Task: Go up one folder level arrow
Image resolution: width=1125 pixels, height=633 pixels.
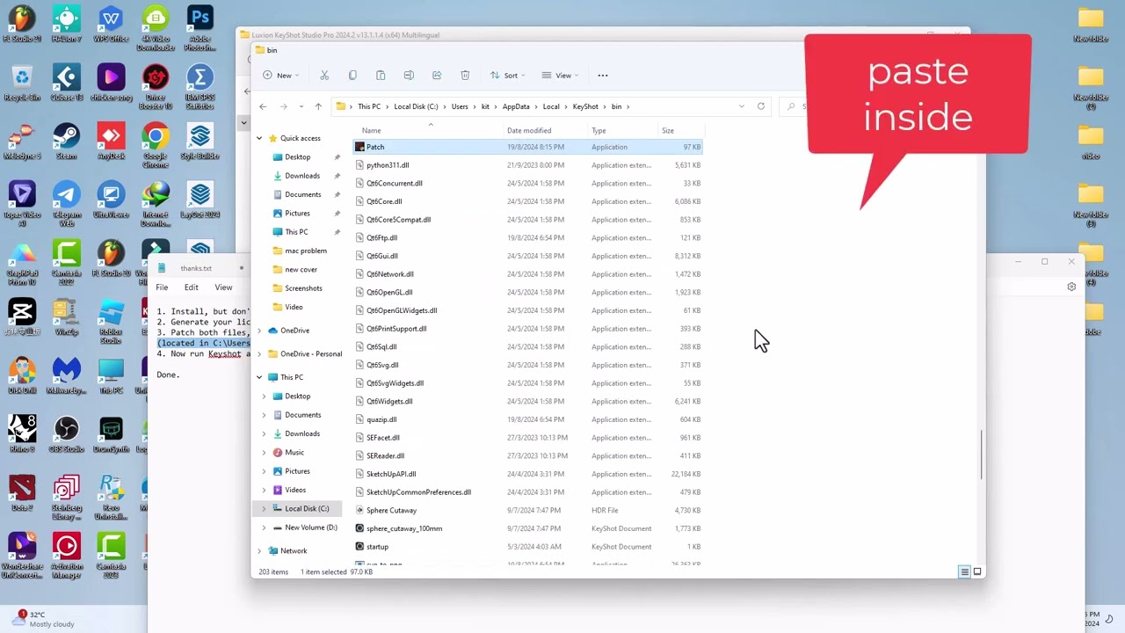Action: (318, 106)
